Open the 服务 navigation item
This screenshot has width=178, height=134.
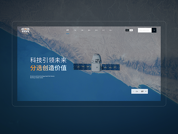89,30
